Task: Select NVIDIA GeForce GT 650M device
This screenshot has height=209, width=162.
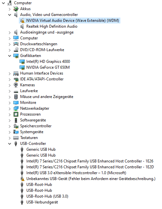Action: click(x=48, y=67)
